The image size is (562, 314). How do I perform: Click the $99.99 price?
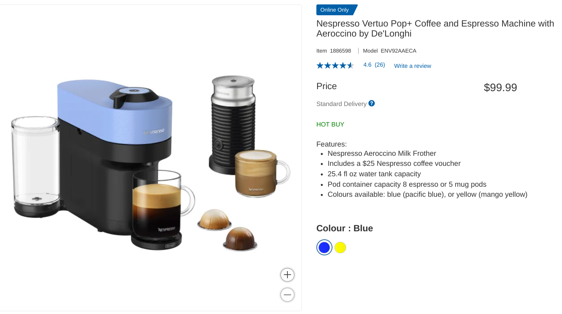tap(500, 88)
